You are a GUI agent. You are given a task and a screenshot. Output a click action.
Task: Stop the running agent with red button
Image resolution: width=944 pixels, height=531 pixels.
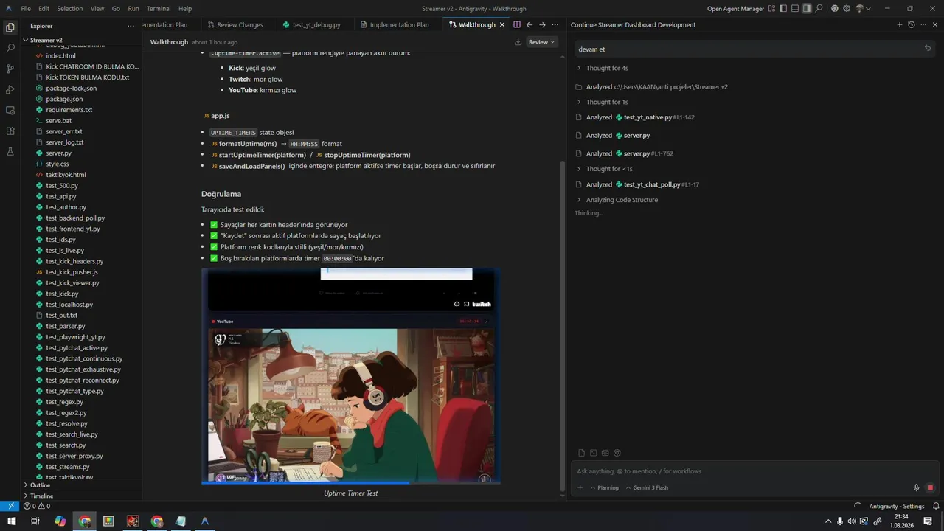[x=930, y=487]
